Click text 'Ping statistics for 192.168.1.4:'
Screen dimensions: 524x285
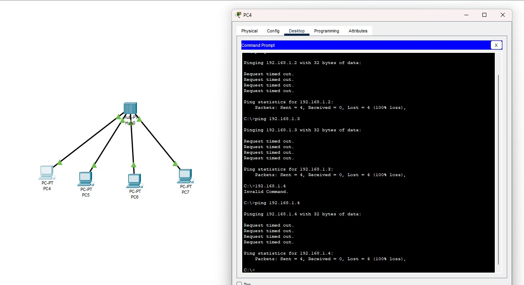[288, 253]
